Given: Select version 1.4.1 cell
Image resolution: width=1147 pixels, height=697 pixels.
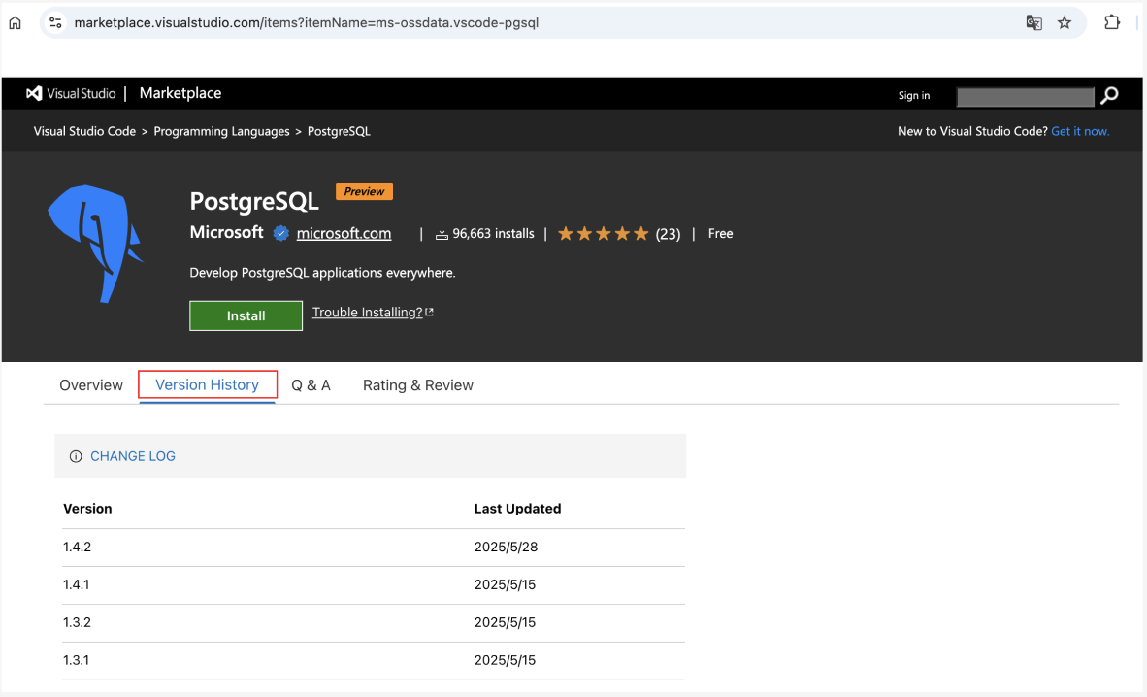Looking at the screenshot, I should [x=76, y=585].
